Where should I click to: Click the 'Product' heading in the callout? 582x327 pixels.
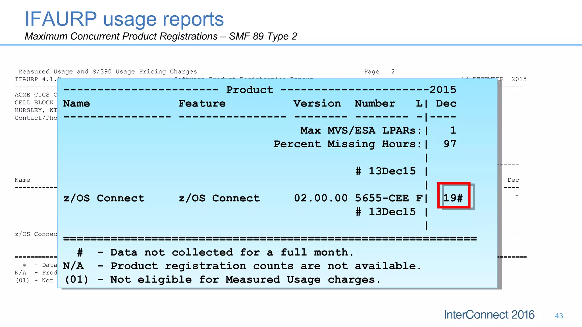point(250,90)
